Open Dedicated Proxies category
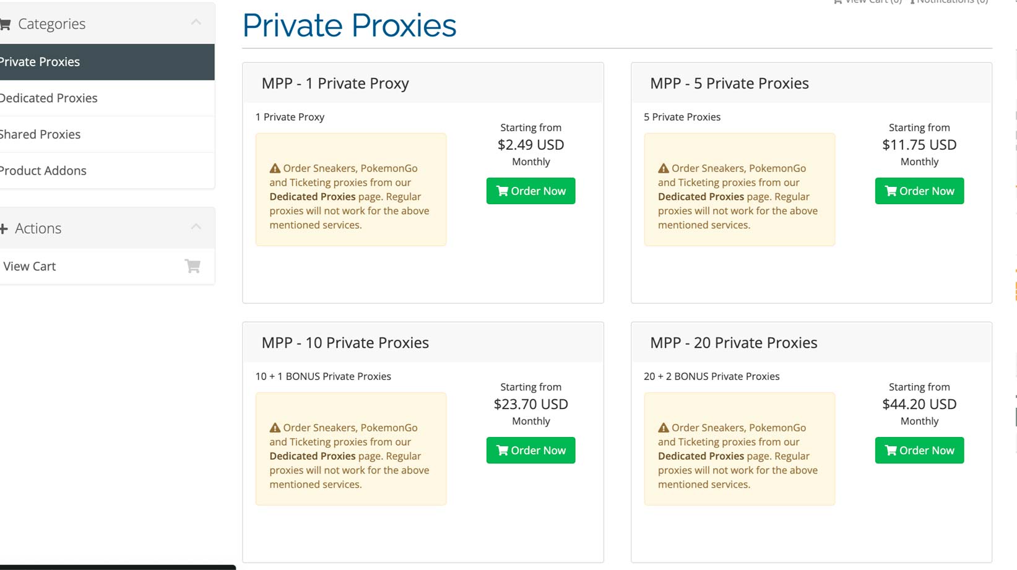Image resolution: width=1017 pixels, height=570 pixels. 49,98
